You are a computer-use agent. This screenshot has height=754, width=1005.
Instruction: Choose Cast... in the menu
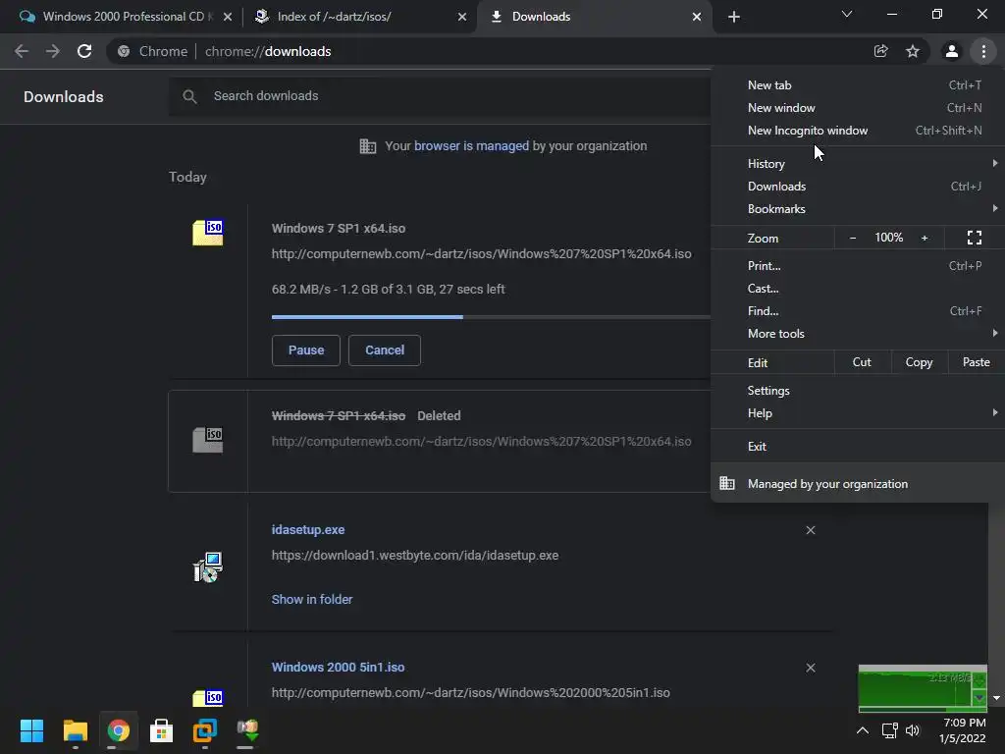coord(858,289)
